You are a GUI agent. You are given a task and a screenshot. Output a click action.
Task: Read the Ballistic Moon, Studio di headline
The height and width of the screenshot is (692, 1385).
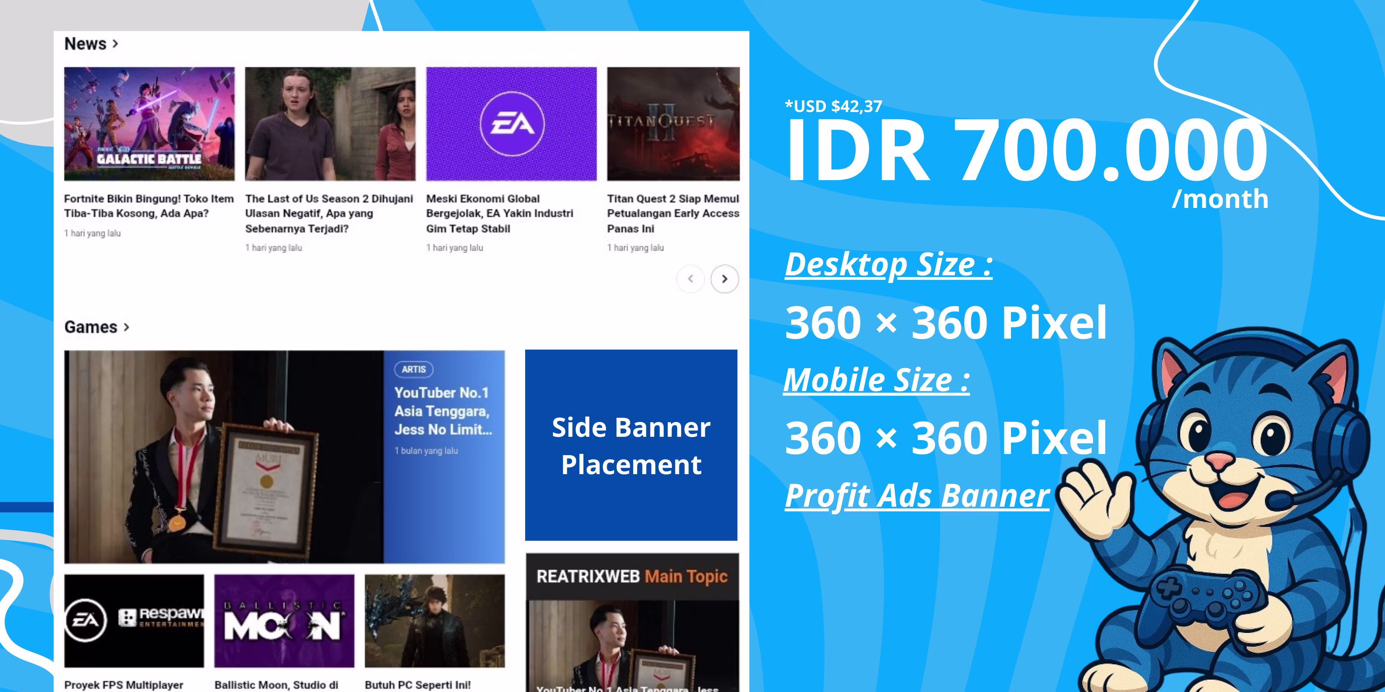click(276, 684)
